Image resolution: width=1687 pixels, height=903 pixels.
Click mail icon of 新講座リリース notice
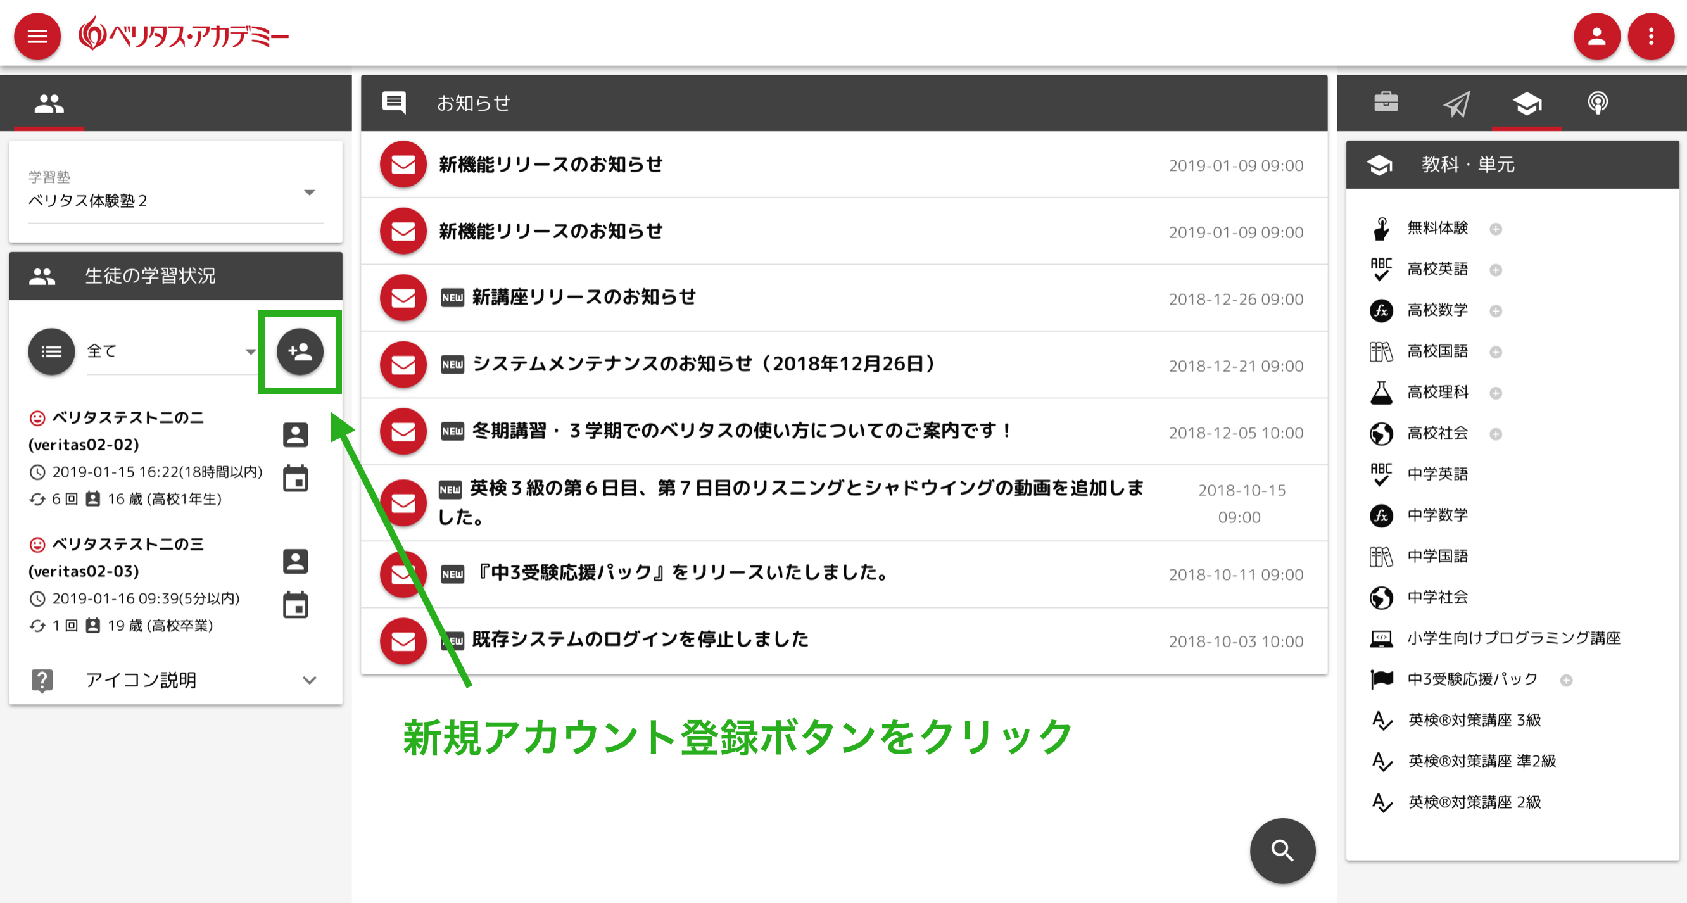tap(403, 298)
